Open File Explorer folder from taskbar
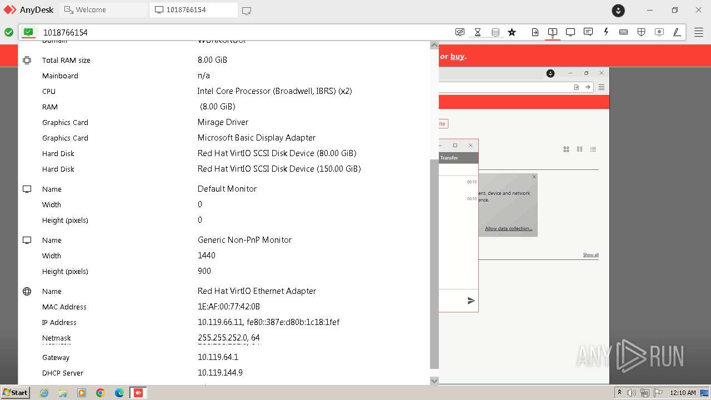Viewport: 711px width, 400px height. tap(63, 393)
